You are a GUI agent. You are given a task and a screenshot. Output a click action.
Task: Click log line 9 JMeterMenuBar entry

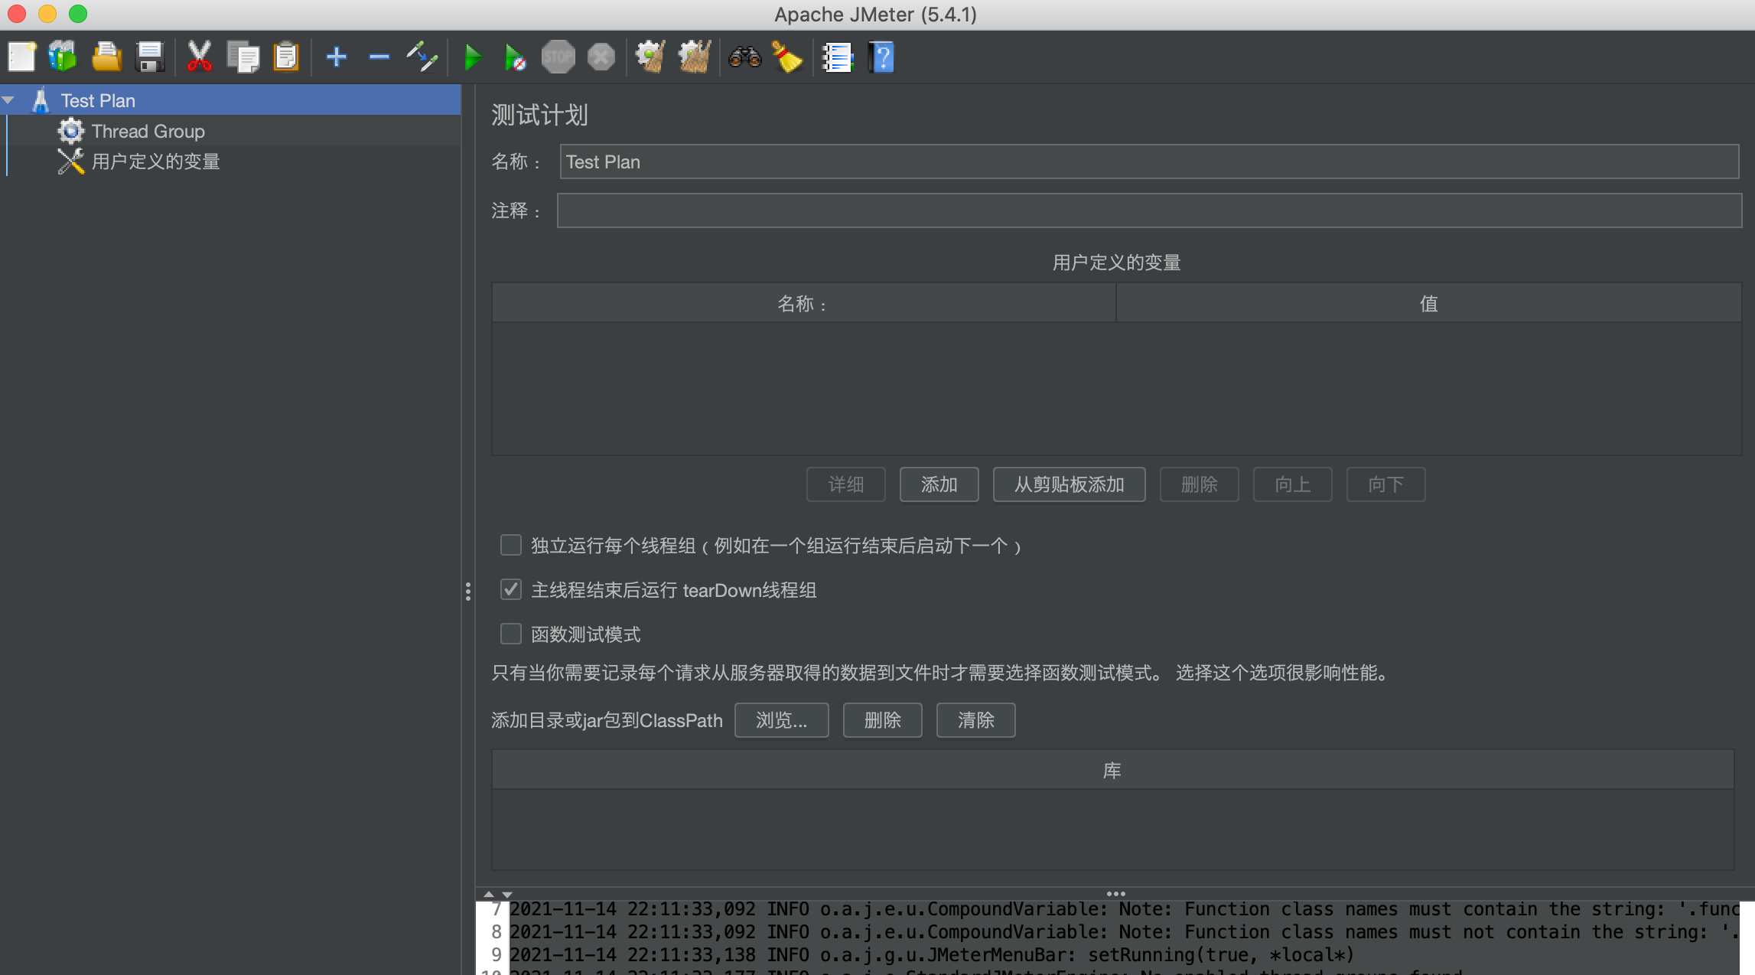(931, 954)
